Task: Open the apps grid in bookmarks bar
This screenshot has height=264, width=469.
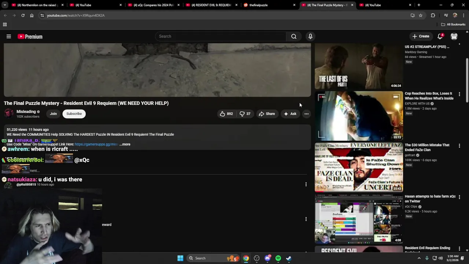Action: click(5, 25)
